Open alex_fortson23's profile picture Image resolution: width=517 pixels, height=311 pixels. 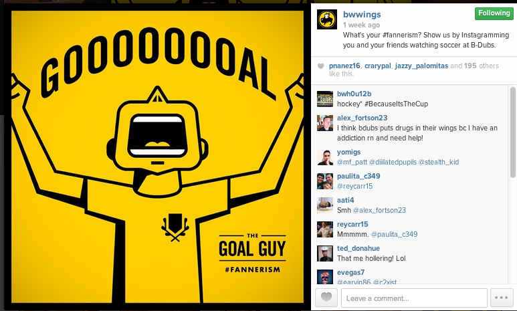click(x=325, y=123)
